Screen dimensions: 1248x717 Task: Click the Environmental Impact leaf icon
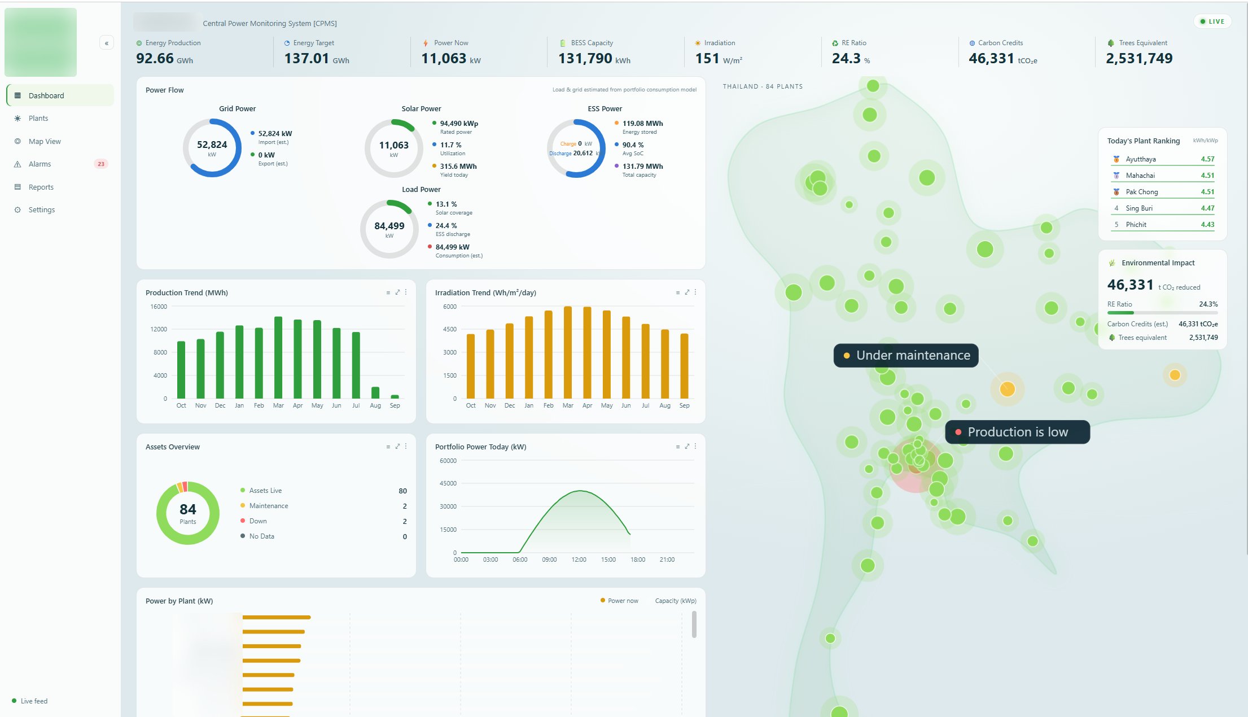tap(1112, 263)
